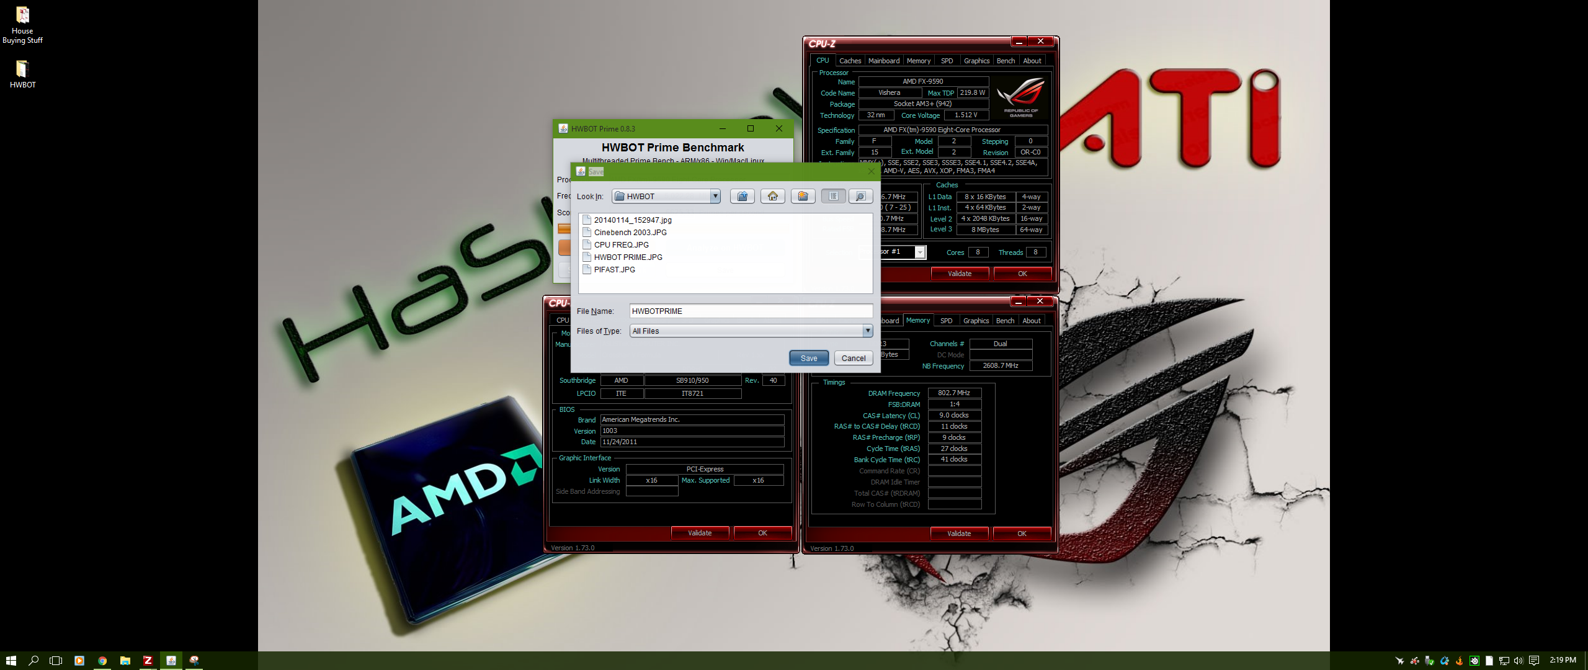Open the HWBOT desktop folder icon
The width and height of the screenshot is (1588, 670).
coord(22,74)
